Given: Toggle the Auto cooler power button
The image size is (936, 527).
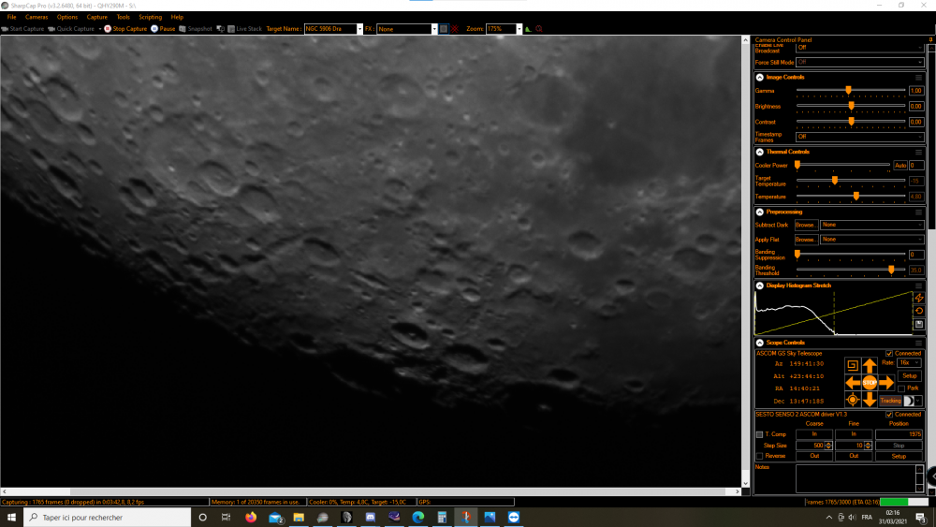Looking at the screenshot, I should coord(900,166).
